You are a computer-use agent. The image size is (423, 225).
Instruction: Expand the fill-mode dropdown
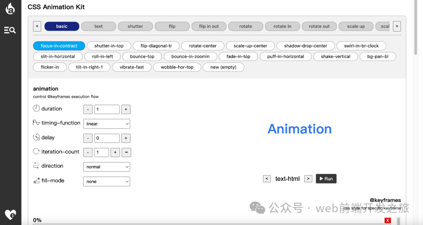point(107,182)
